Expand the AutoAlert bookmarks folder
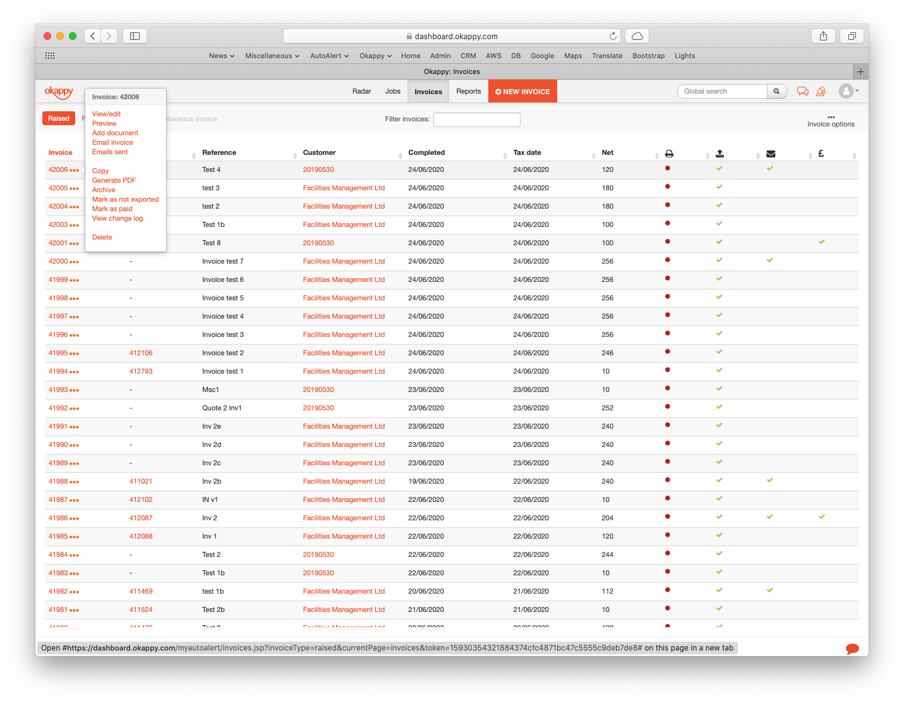The width and height of the screenshot is (904, 703). point(330,56)
